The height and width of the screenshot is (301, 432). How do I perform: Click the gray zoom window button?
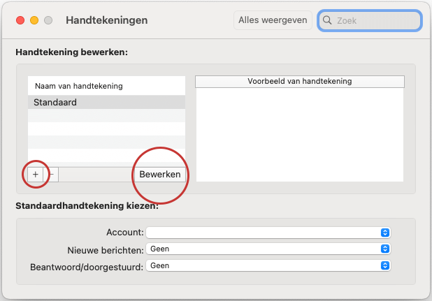(x=48, y=20)
